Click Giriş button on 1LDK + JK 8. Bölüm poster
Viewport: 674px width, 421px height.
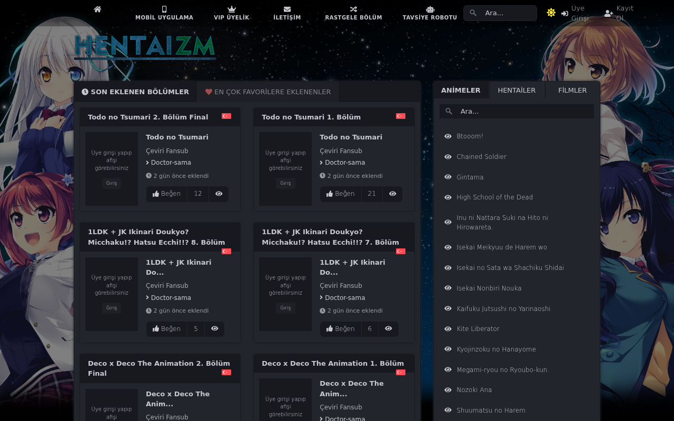112,308
